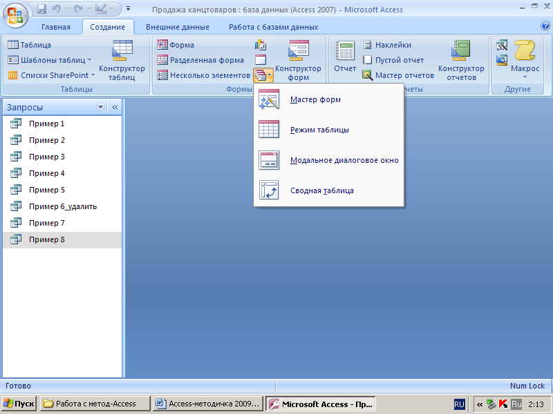
Task: Click the Ru tray icon
Action: click(516, 404)
